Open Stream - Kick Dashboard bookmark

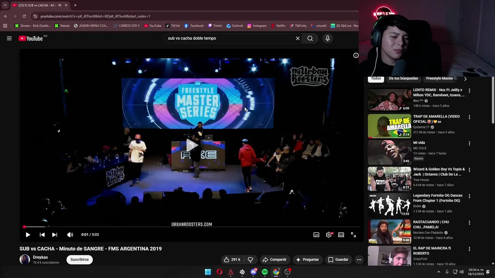coord(32,26)
